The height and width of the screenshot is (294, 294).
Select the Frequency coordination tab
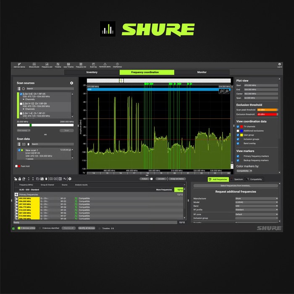[x=147, y=72]
